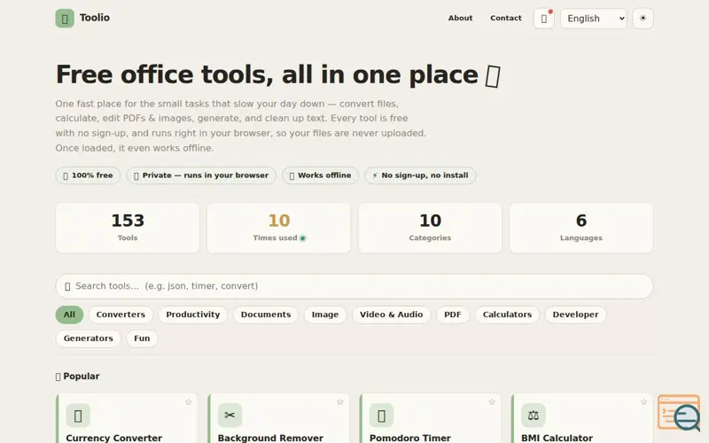Filter by Generators category
The height and width of the screenshot is (443, 709).
point(88,338)
